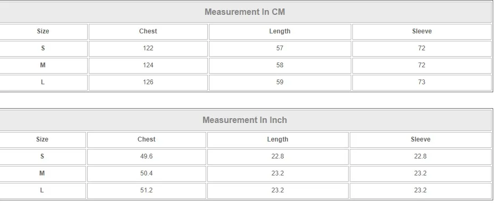The height and width of the screenshot is (203, 498).
Task: Click the chest value 122 cell
Action: (x=148, y=48)
